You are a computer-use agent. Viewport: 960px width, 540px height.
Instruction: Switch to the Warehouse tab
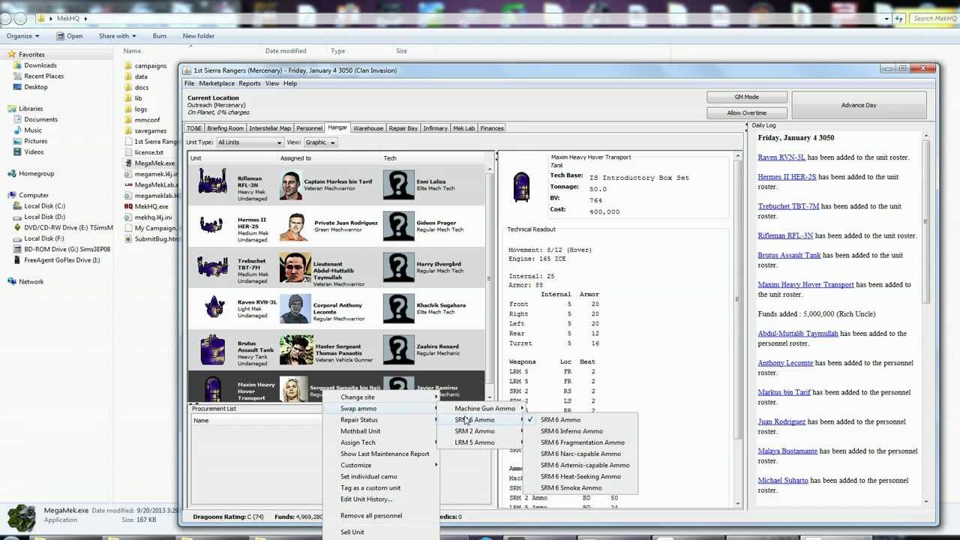(368, 128)
